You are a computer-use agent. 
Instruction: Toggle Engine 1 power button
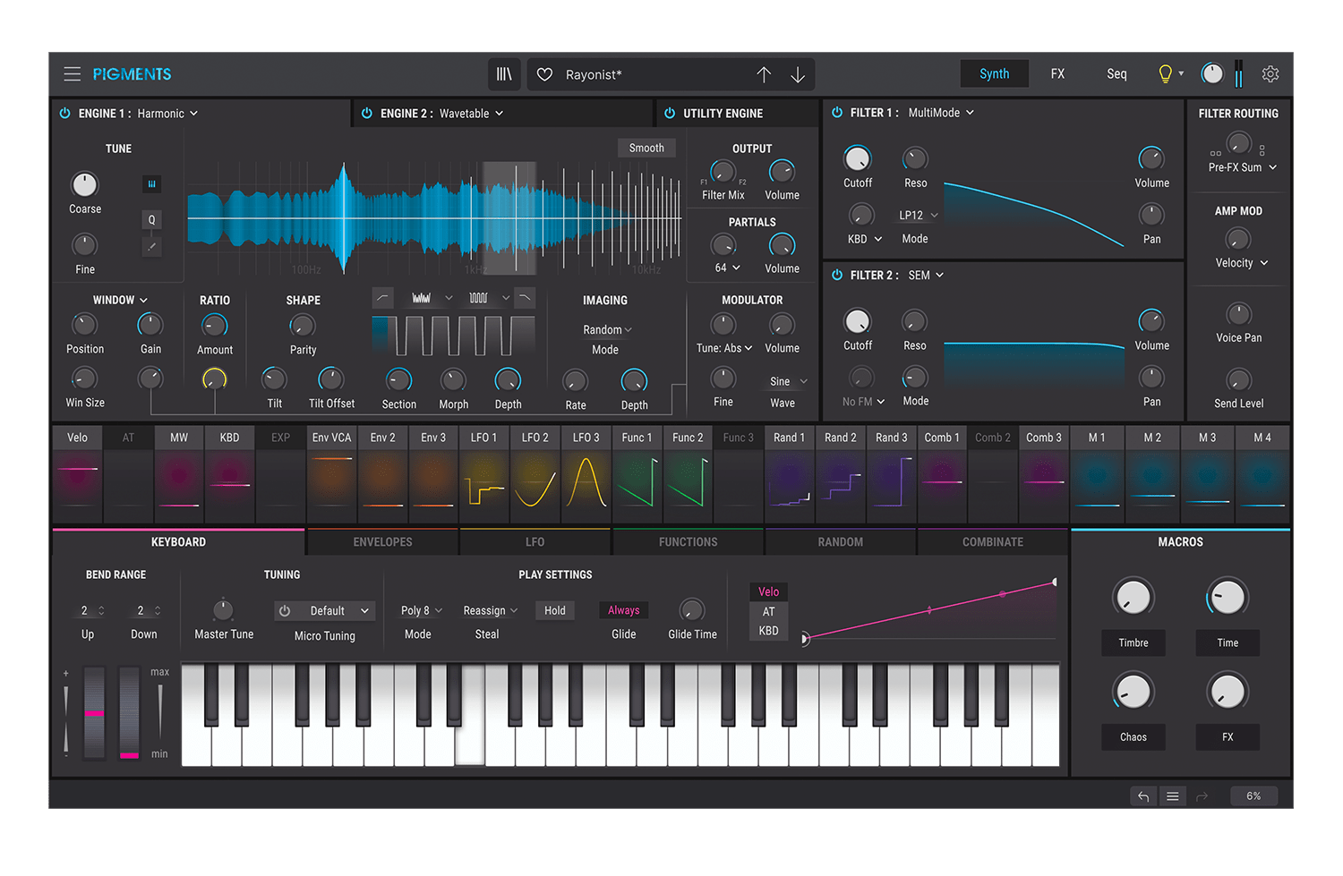[x=65, y=114]
